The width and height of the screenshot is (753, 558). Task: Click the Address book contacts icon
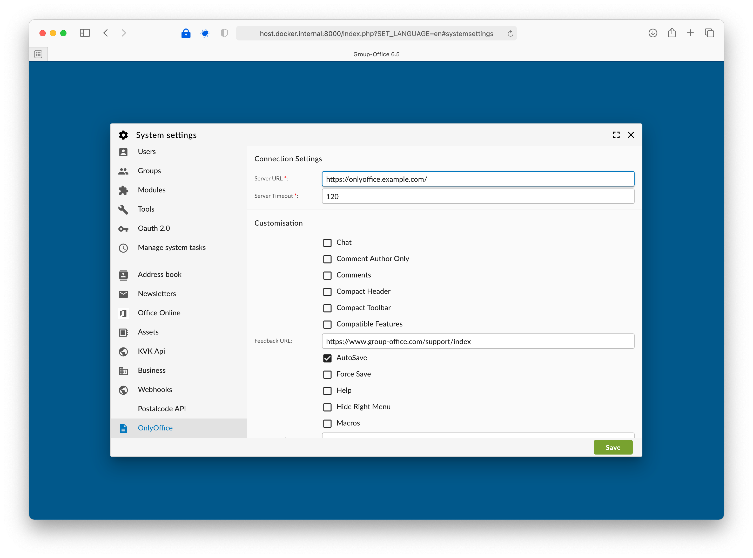[123, 275]
